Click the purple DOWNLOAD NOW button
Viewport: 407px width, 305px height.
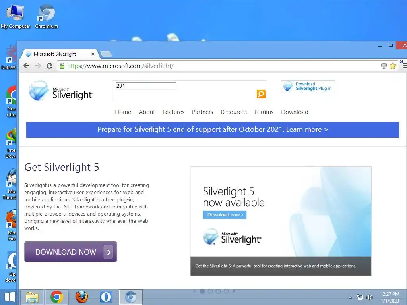pos(71,252)
